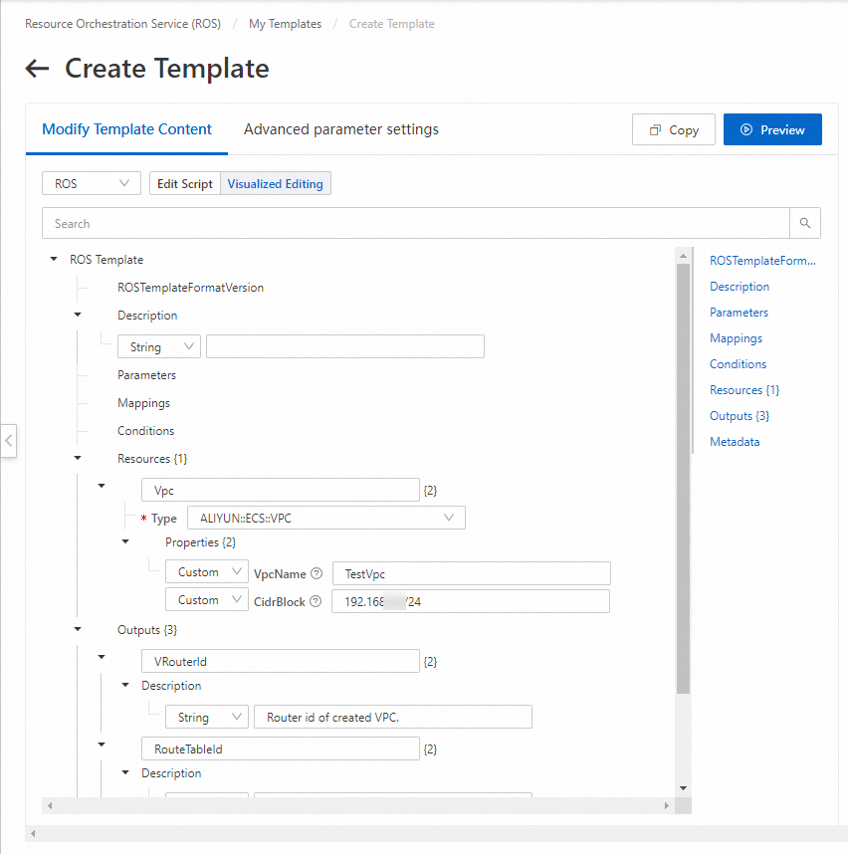848x854 pixels.
Task: Click the back arrow beside Create Template
Action: tap(37, 69)
